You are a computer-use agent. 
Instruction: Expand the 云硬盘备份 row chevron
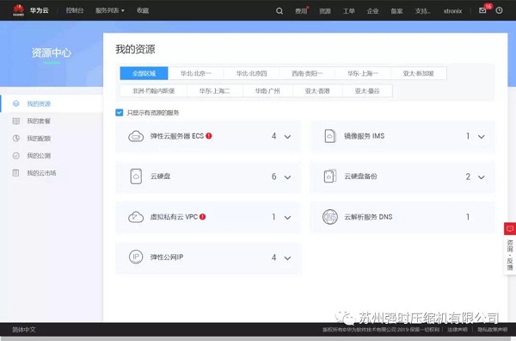[481, 177]
